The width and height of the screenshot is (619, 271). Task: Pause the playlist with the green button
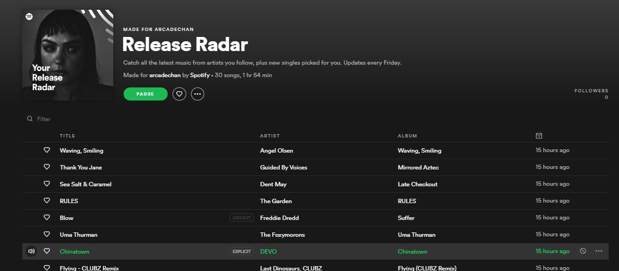click(x=146, y=94)
